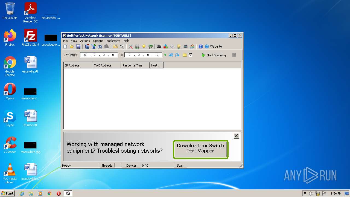The height and width of the screenshot is (197, 350).
Task: Click the funnel filter options icon
Action: (x=122, y=47)
